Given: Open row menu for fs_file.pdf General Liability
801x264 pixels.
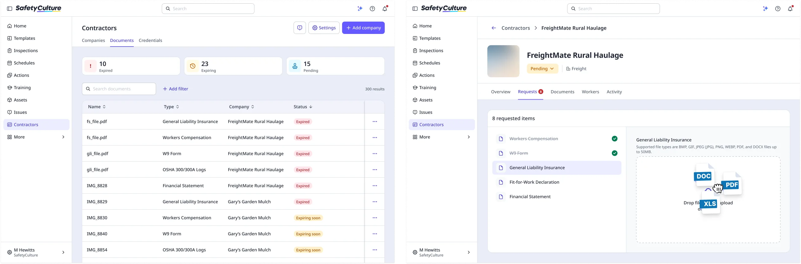Looking at the screenshot, I should tap(375, 122).
